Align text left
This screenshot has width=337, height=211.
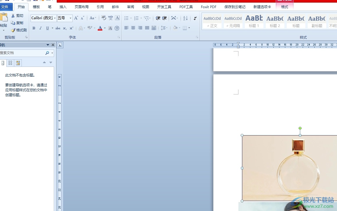126,28
